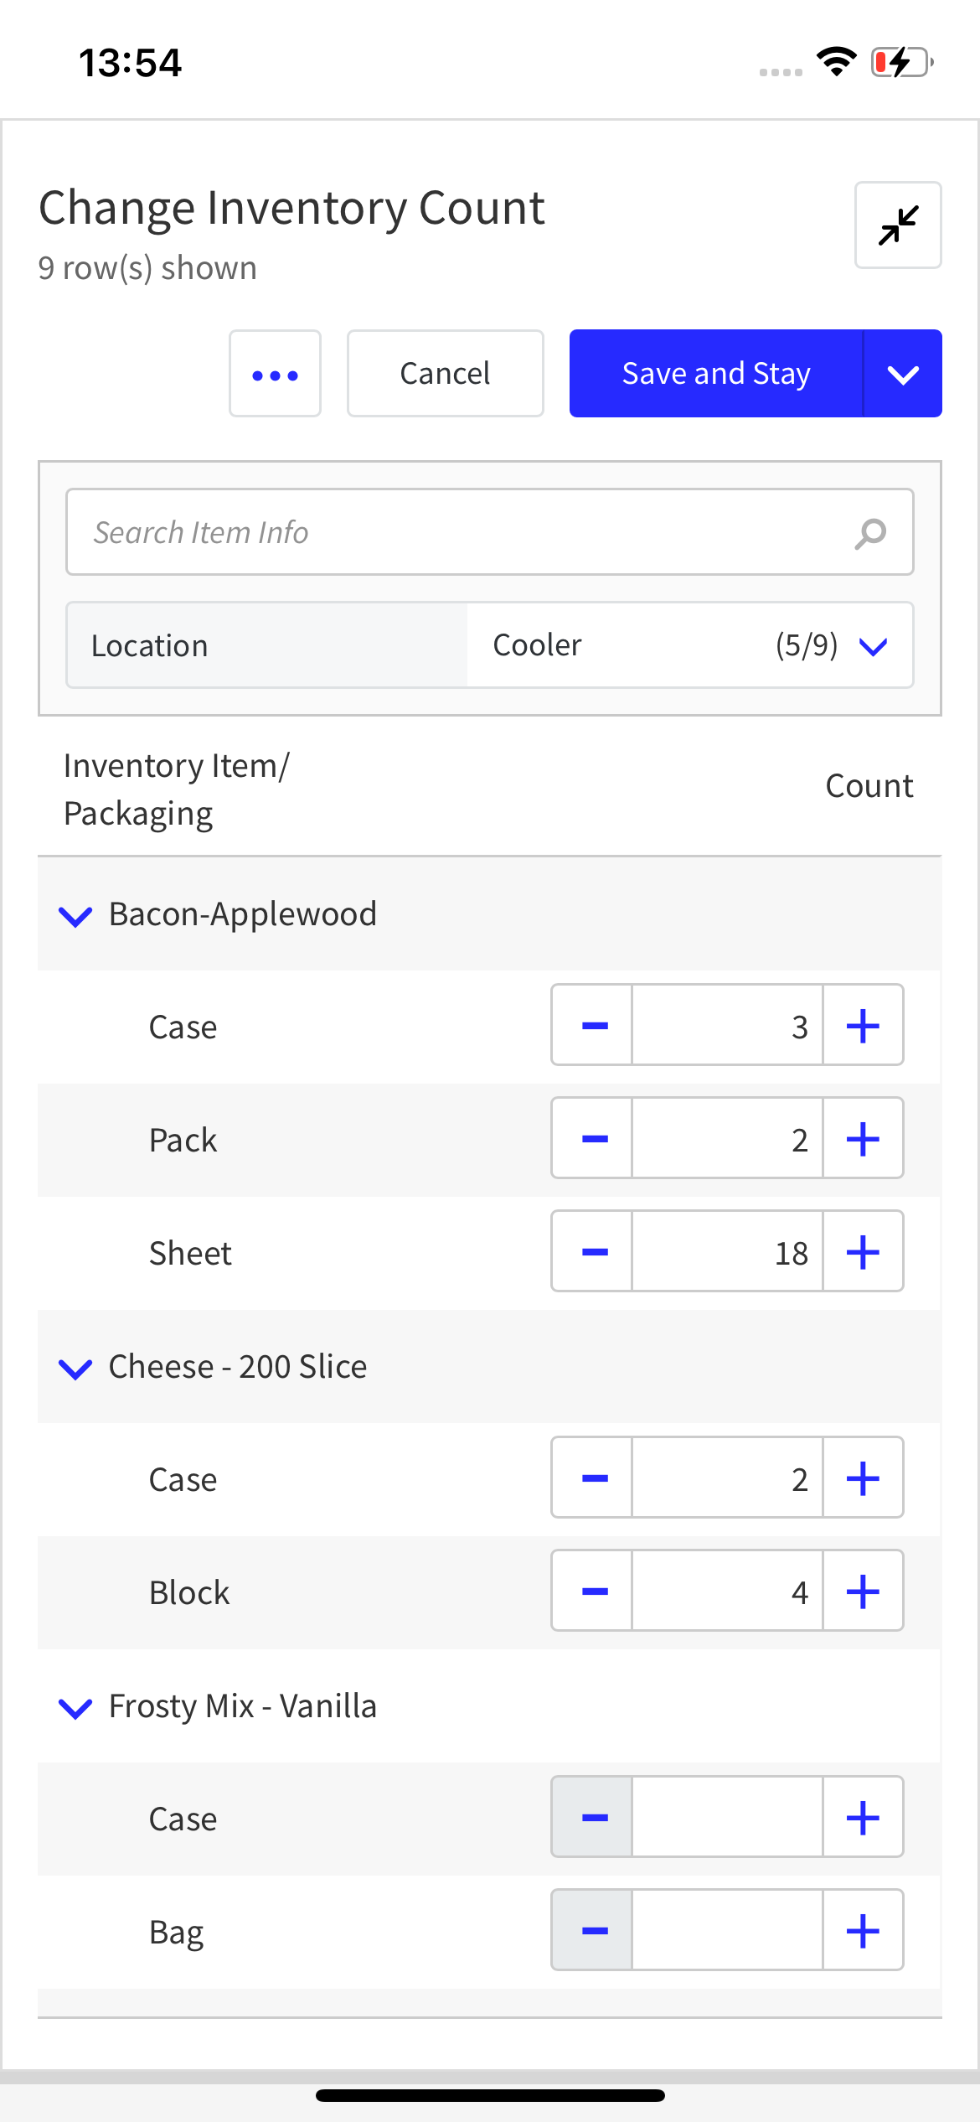The height and width of the screenshot is (2122, 980).
Task: Collapse the fullscreen view with arrows icon
Action: tap(898, 225)
